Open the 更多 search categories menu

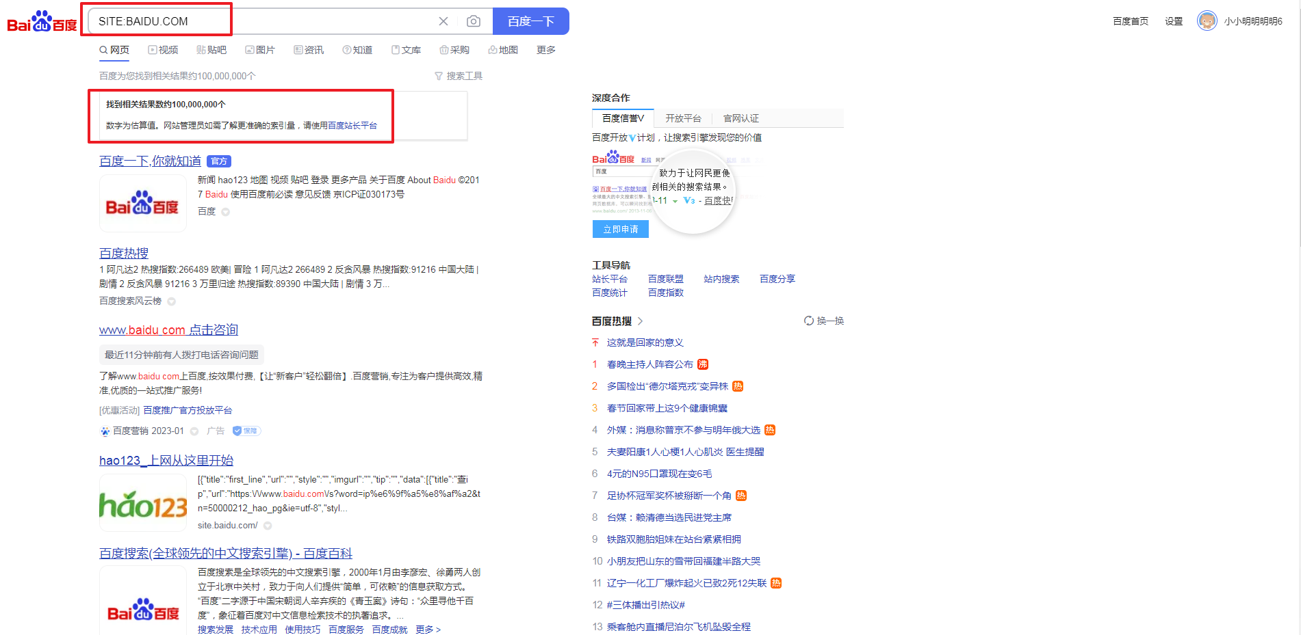click(546, 50)
